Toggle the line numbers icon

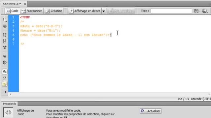click(5, 71)
